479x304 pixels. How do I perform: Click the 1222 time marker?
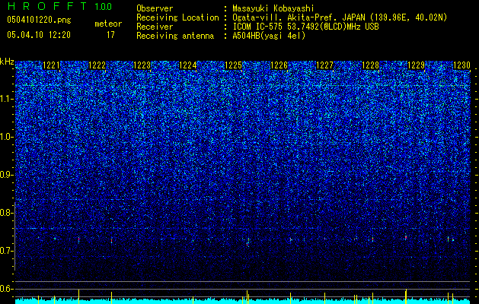[x=97, y=65]
